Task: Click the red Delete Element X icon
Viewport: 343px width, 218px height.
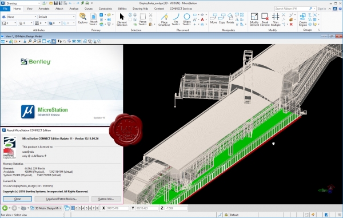Action: [x=291, y=24]
